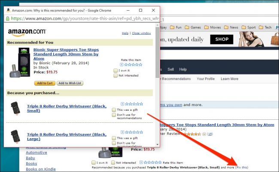Check 'I own it' in popup

(115, 71)
